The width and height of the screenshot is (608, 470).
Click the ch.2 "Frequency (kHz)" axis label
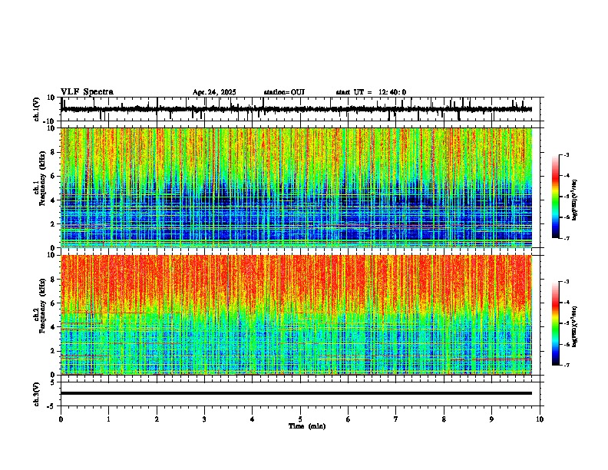42,306
